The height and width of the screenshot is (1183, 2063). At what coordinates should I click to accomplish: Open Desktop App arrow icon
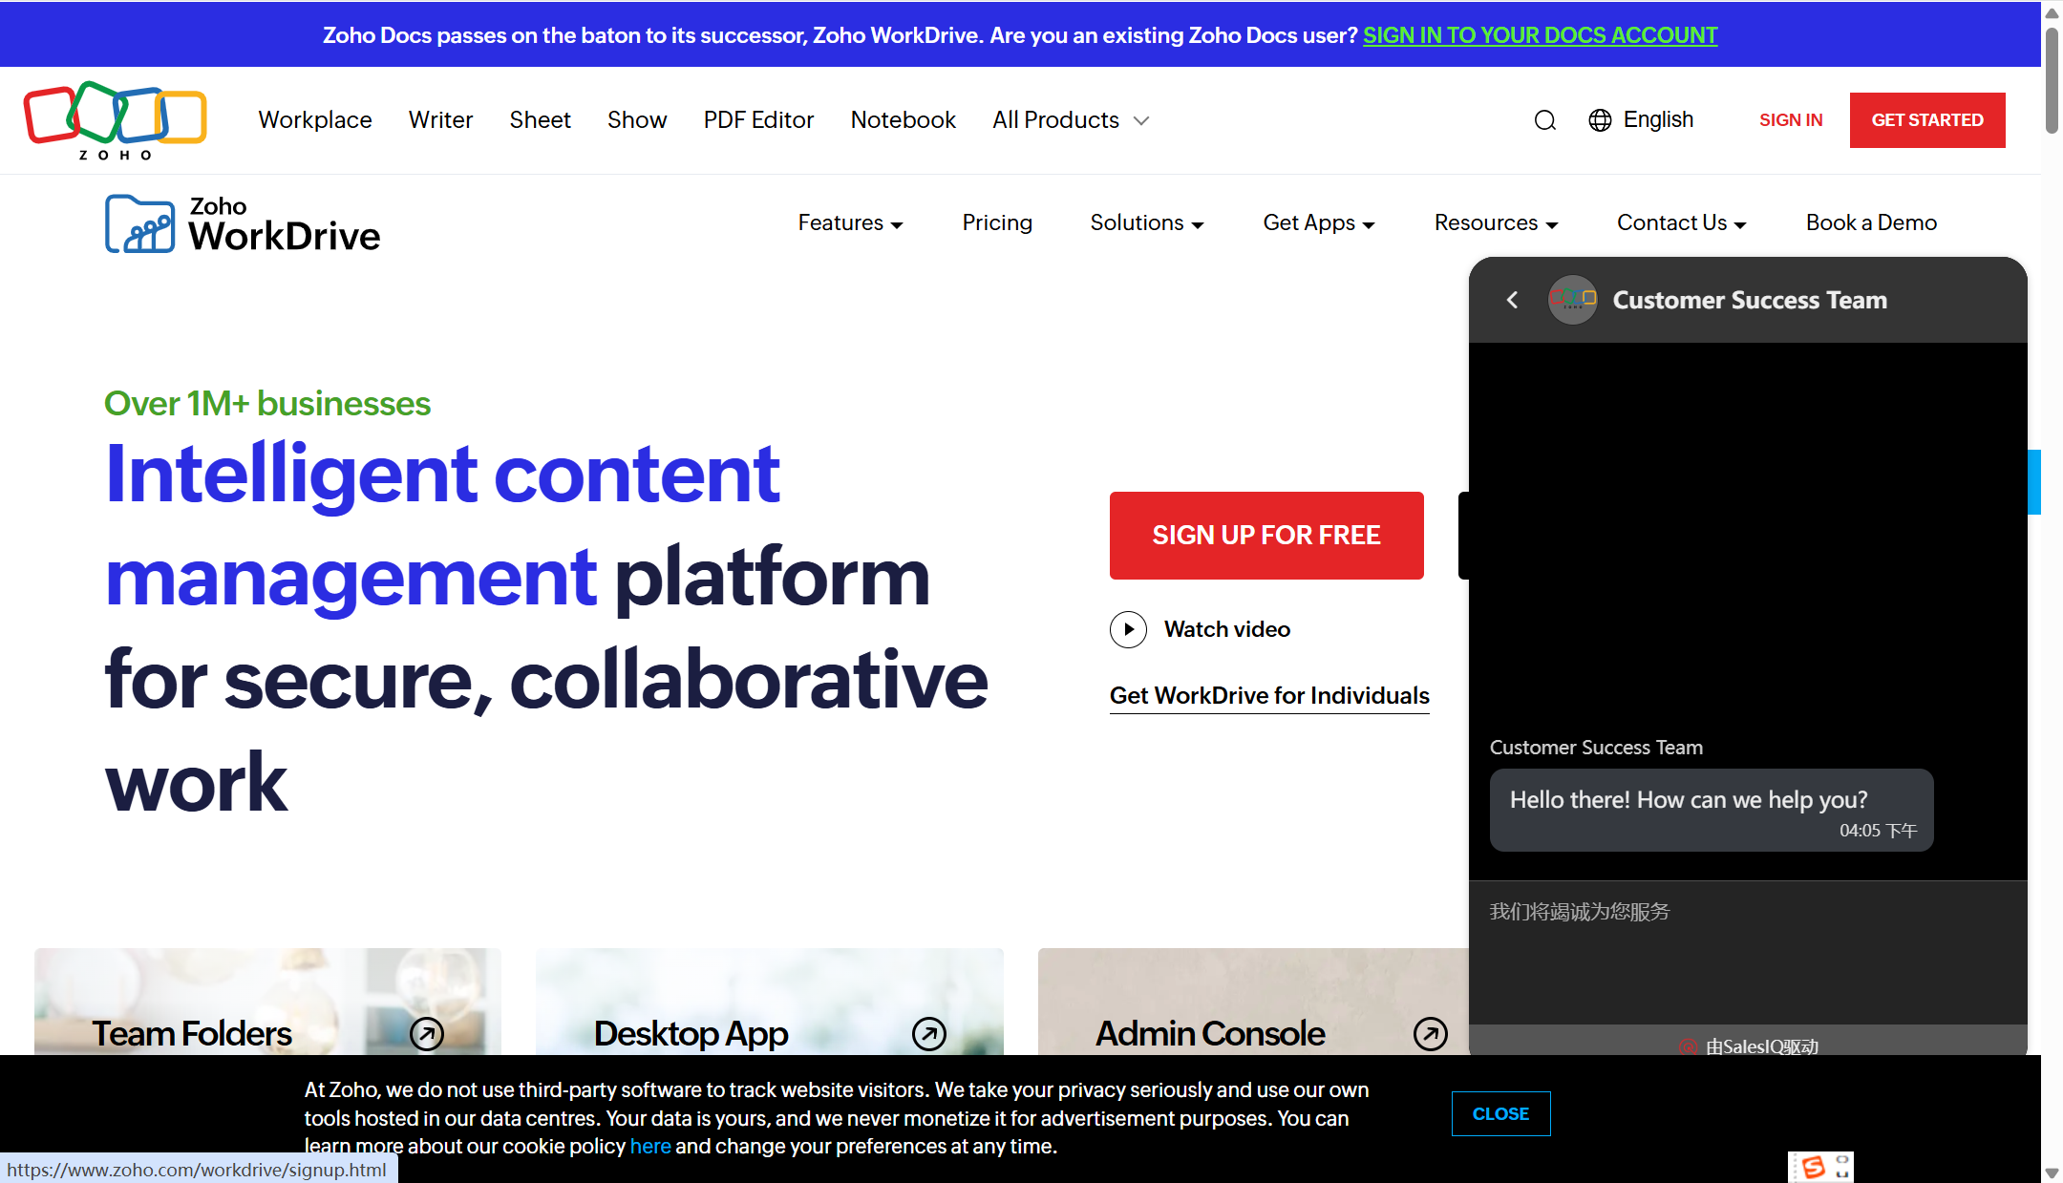coord(928,1033)
